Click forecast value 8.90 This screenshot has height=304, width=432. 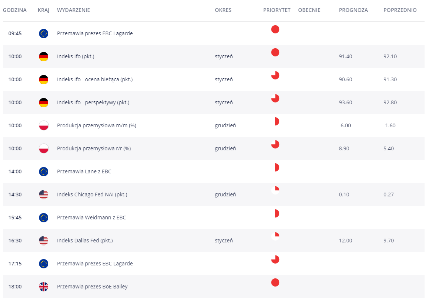[344, 148]
